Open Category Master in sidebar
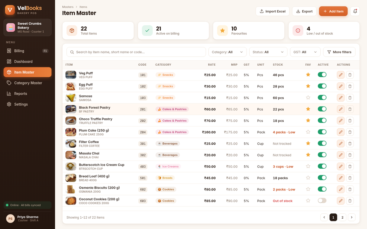Image resolution: width=367 pixels, height=229 pixels. coord(28,83)
